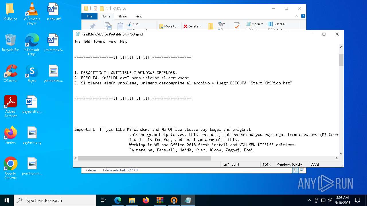Expand Copy path dropdown icon in Explorer ribbon
The width and height of the screenshot is (367, 206).
pos(222,24)
